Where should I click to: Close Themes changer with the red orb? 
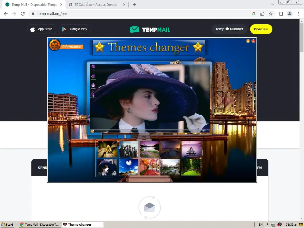click(253, 41)
